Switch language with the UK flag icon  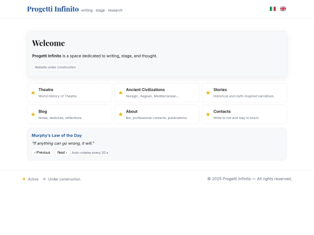[x=283, y=9]
